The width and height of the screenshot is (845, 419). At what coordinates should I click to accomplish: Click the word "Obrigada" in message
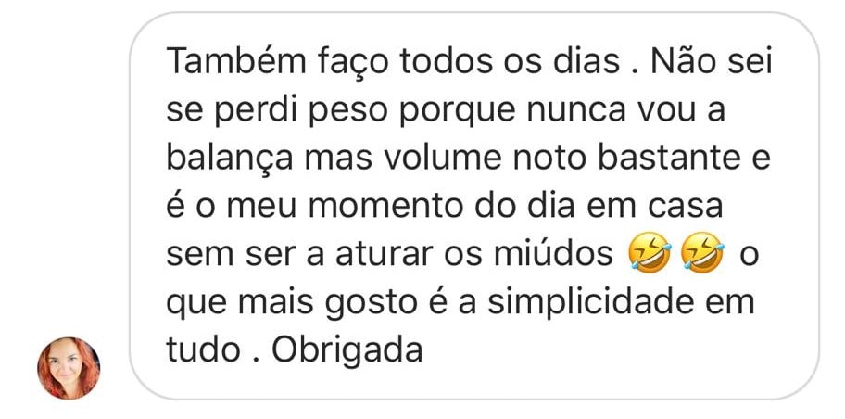347,350
